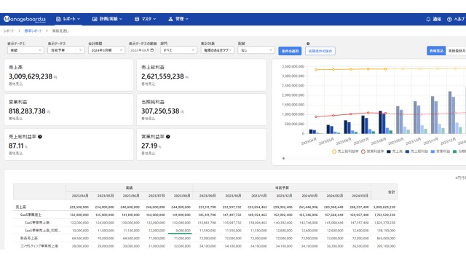Click the 標準レポート breadcrumb link
The width and height of the screenshot is (466, 262).
[x=33, y=31]
